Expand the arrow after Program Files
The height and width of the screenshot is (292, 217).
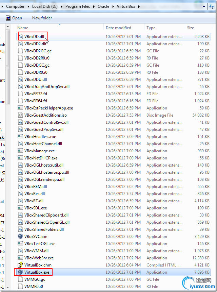[x=94, y=6]
